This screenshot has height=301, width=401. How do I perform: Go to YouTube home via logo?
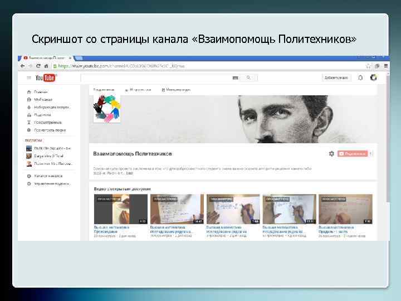click(45, 77)
